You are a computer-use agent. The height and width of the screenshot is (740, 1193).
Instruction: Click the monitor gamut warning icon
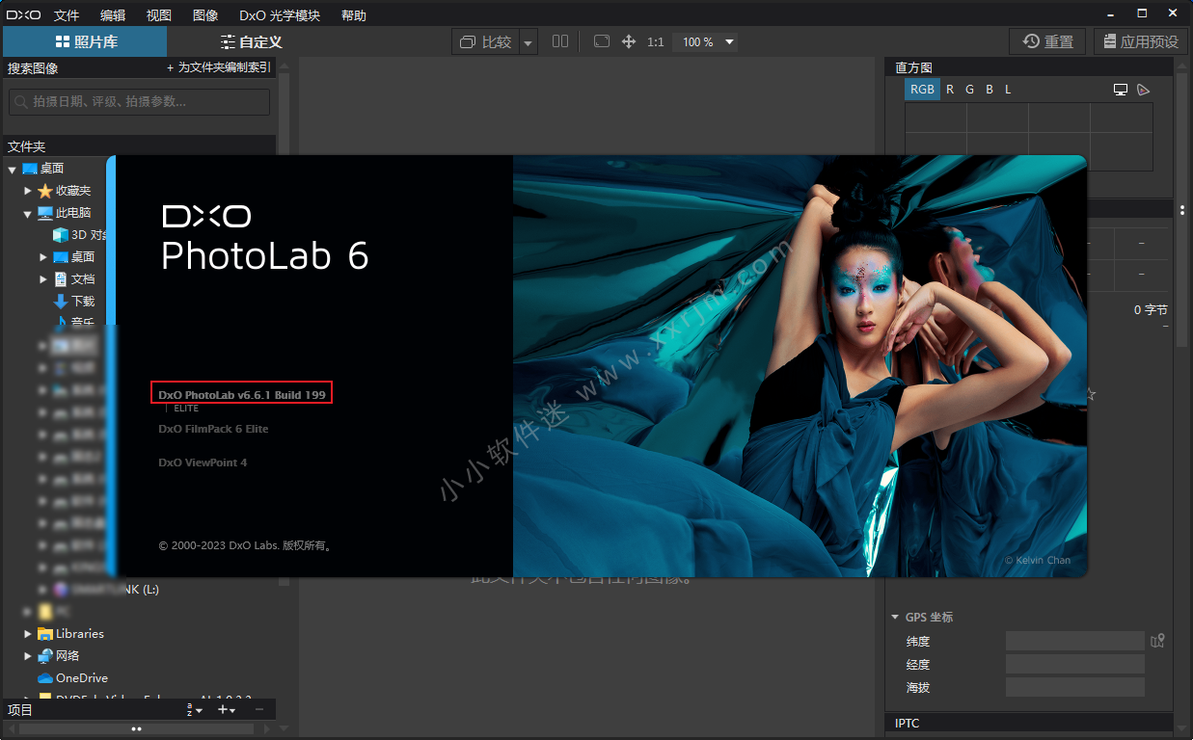pos(1121,90)
